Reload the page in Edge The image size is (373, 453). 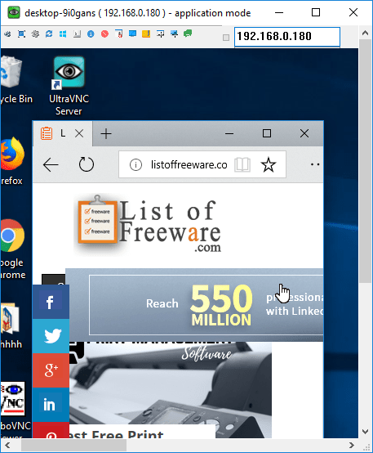click(87, 164)
